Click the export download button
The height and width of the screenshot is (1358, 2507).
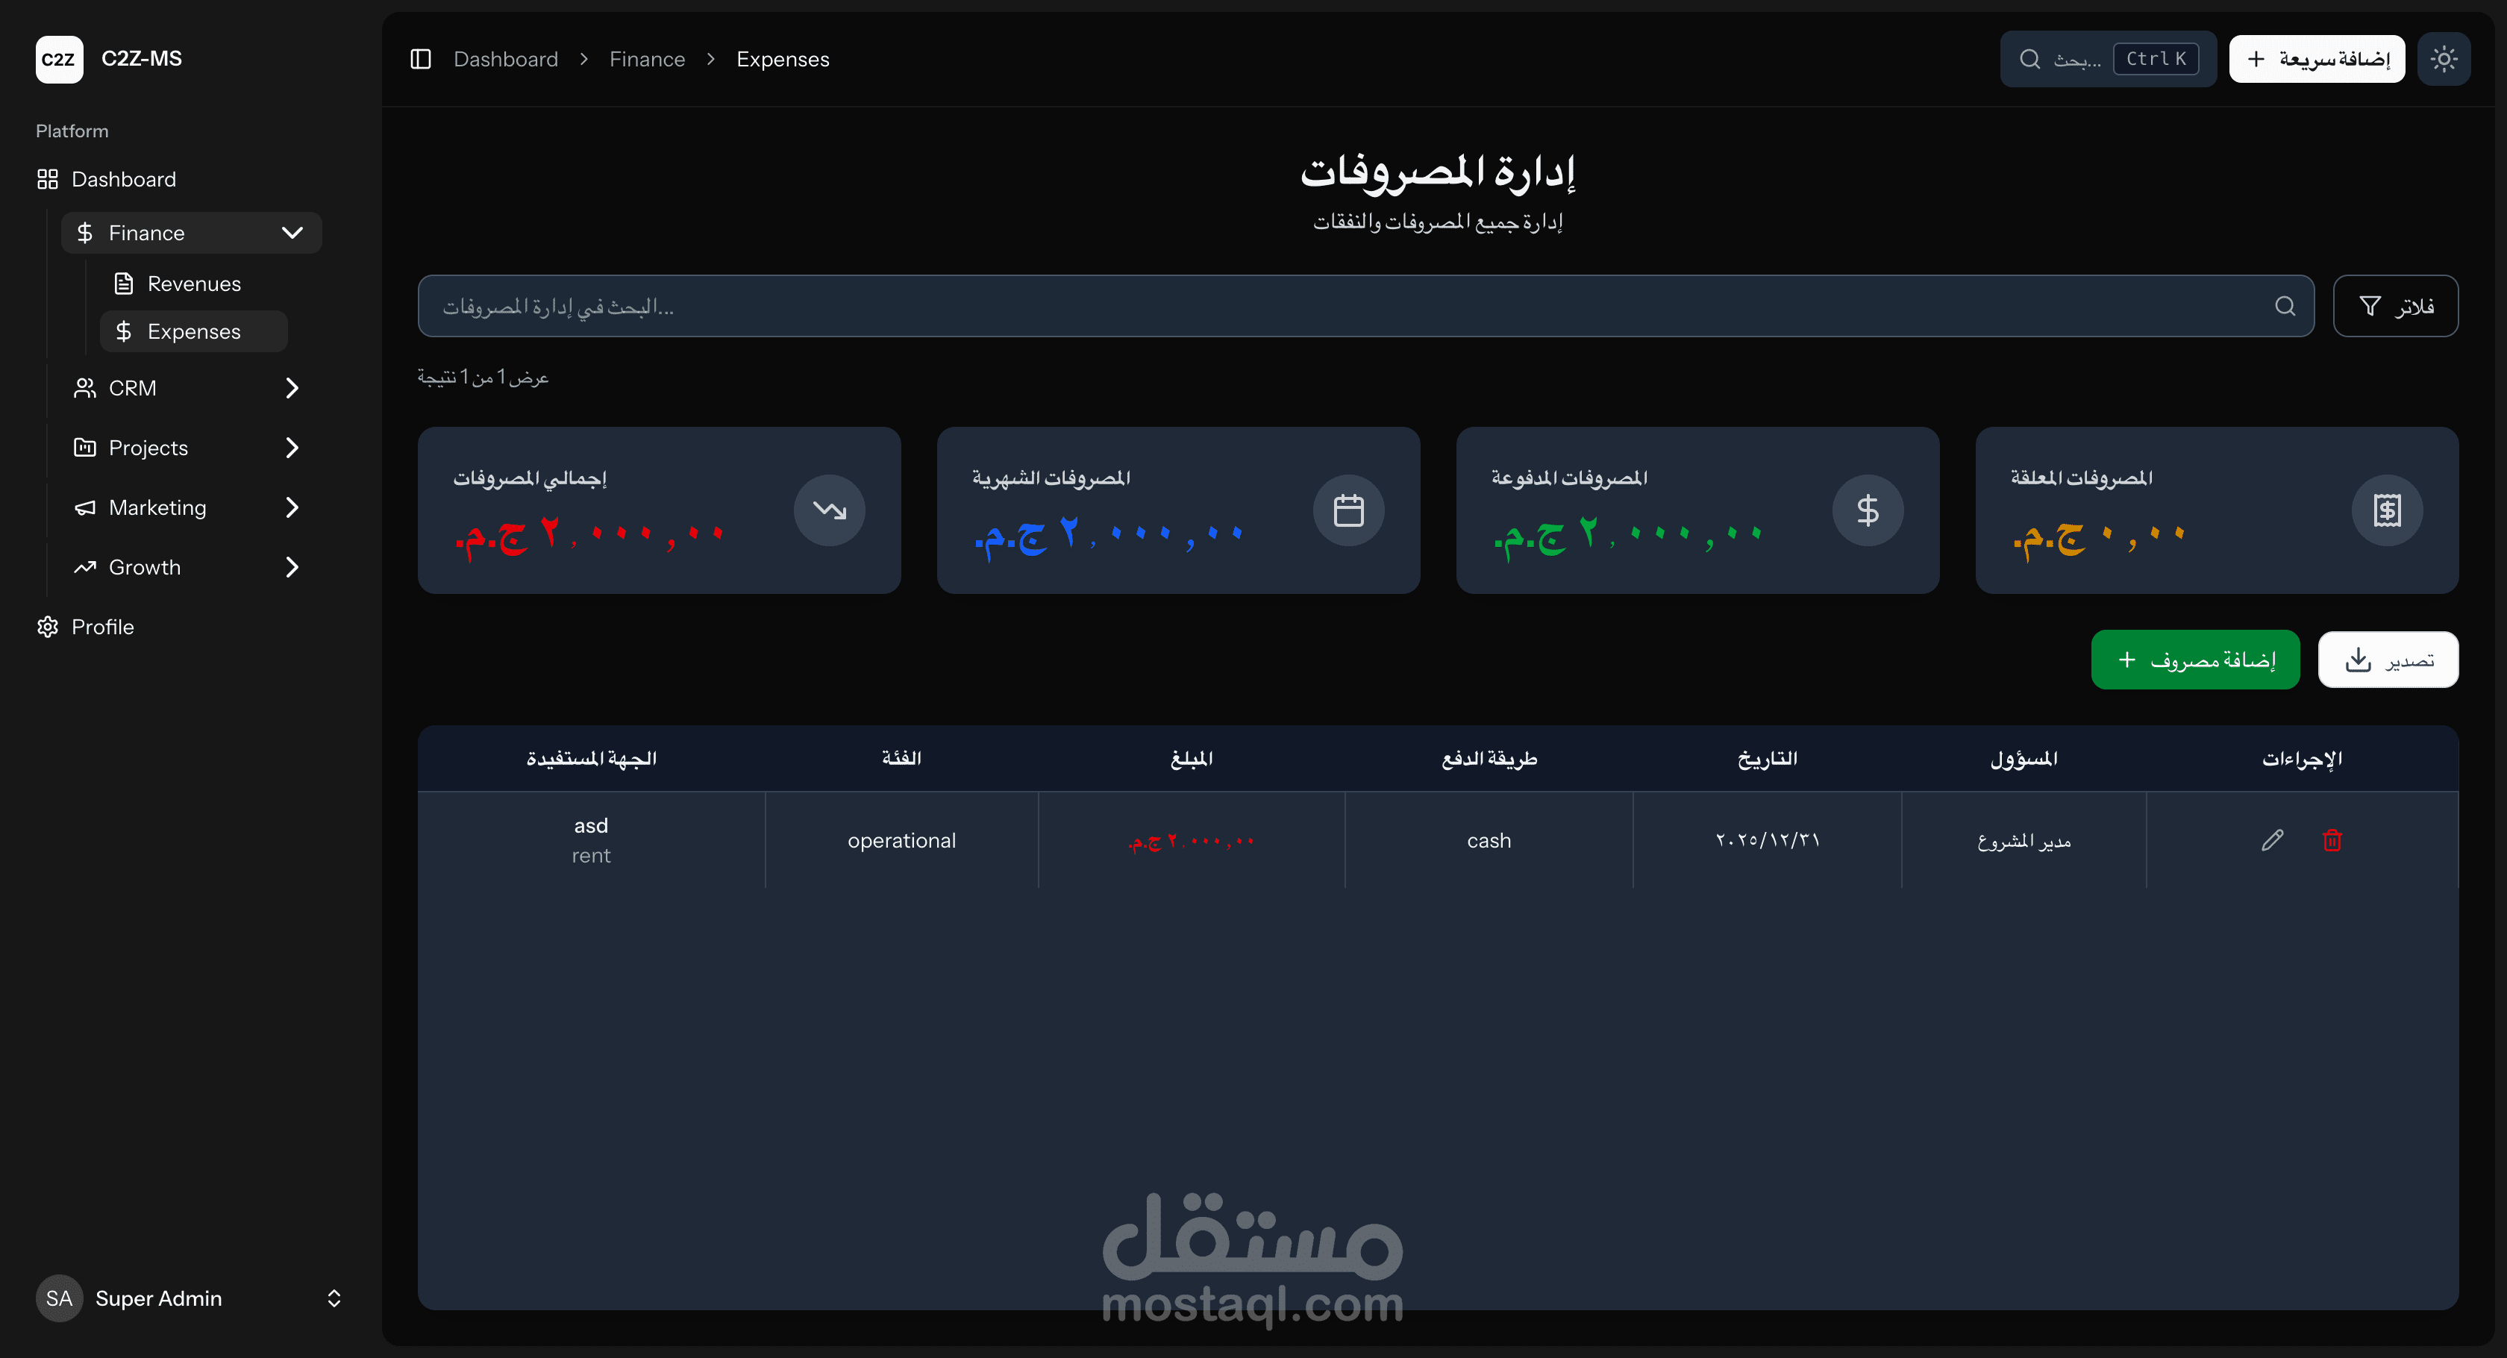click(x=2388, y=660)
